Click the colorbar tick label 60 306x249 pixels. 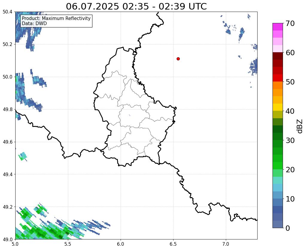[290, 53]
